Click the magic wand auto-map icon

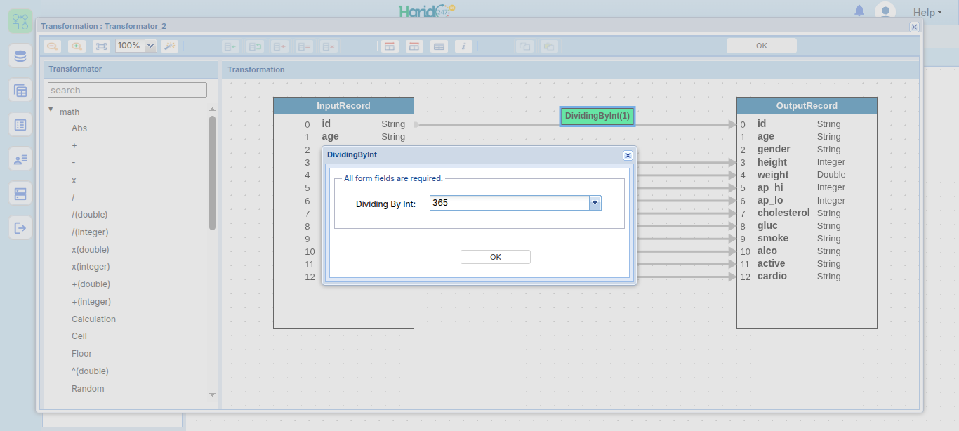coord(169,46)
